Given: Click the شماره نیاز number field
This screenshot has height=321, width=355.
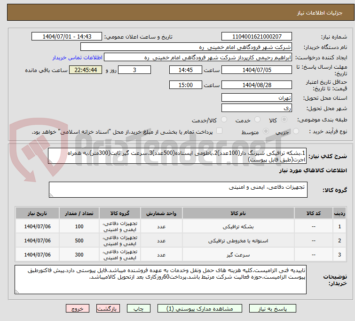Looking at the screenshot, I should (x=256, y=37).
